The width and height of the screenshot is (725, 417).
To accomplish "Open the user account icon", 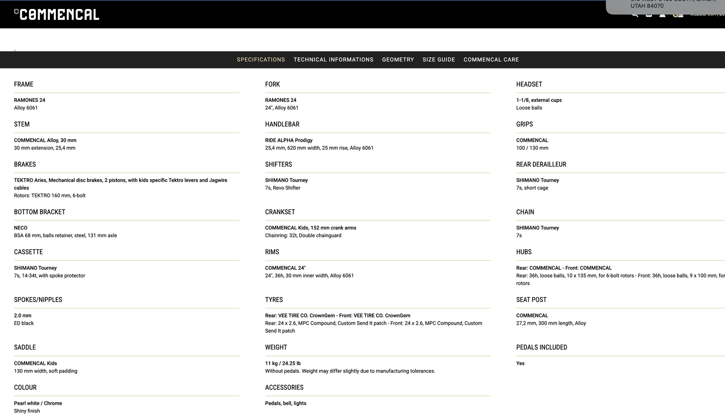I will point(662,15).
